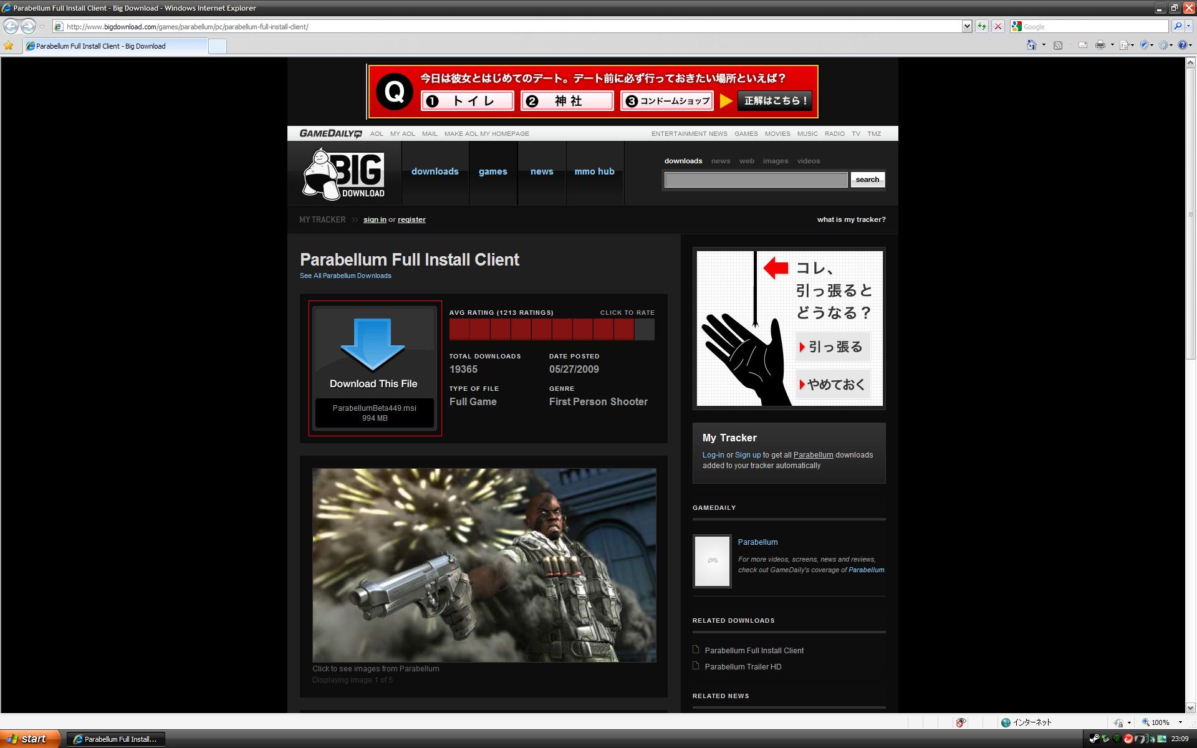Click the 'Sign up' link in My Tracker
The image size is (1197, 748).
pyautogui.click(x=748, y=455)
